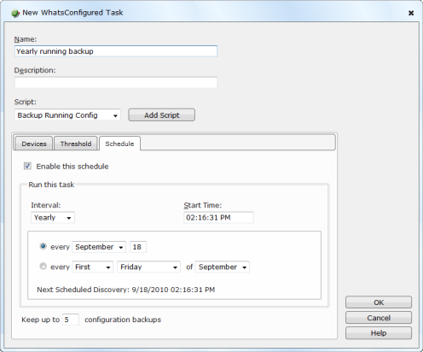Open the Interval Yearly dropdown

pyautogui.click(x=53, y=218)
